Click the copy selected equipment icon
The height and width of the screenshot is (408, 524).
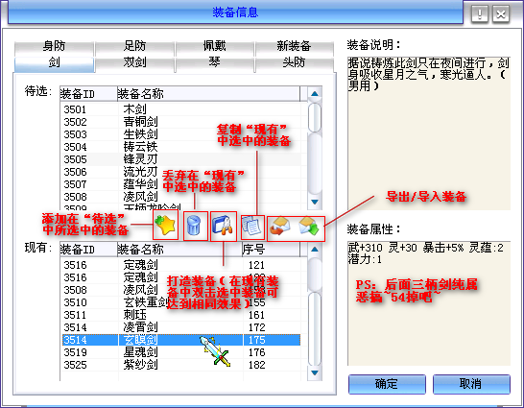coord(252,227)
